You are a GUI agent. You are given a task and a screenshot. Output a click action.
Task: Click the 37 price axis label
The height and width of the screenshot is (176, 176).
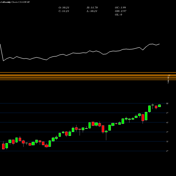click(167, 132)
